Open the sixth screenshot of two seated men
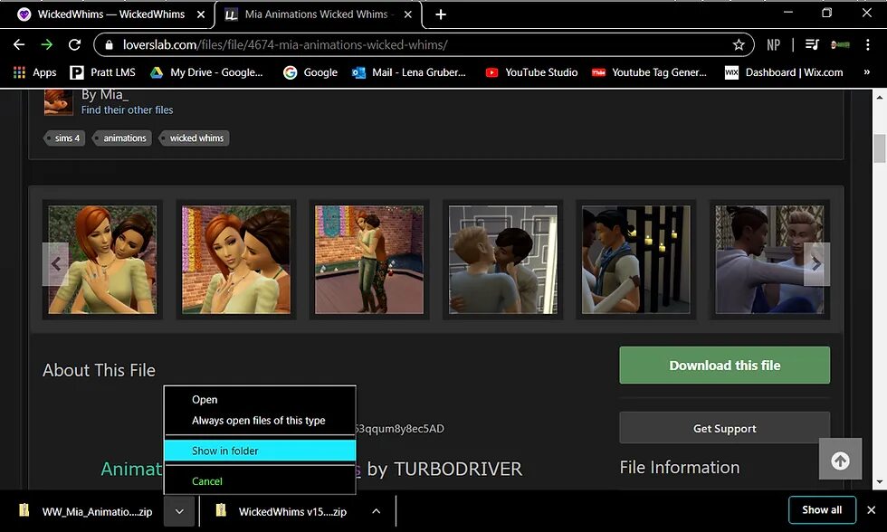This screenshot has height=532, width=887. point(770,260)
